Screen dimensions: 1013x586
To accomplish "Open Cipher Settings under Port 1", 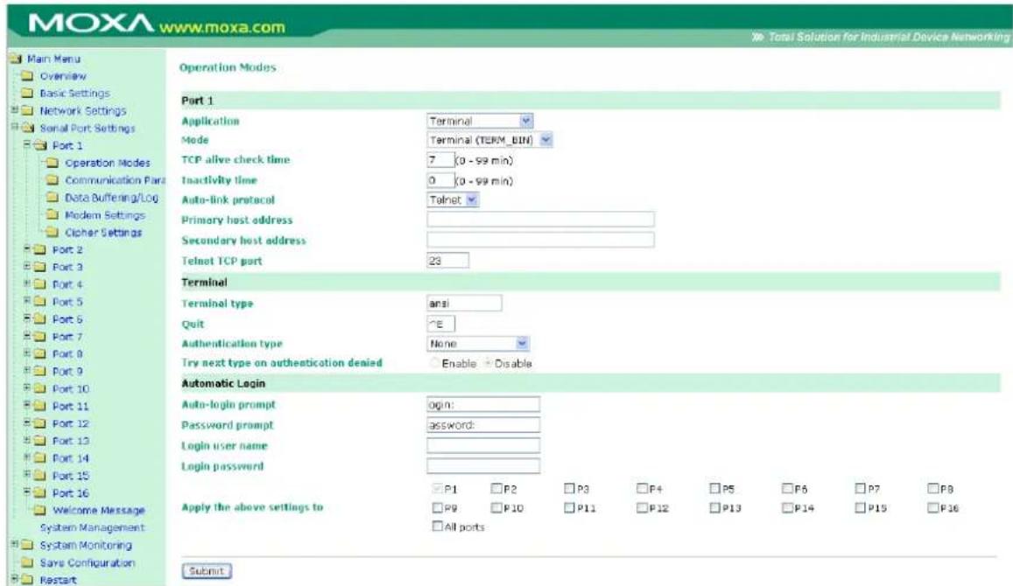I will [x=103, y=233].
